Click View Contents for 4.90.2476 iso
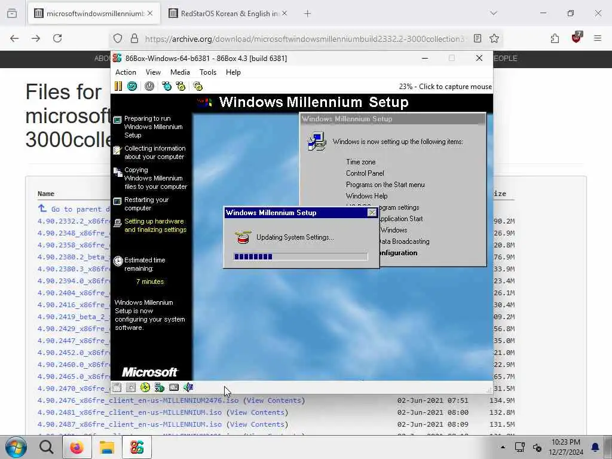 274,400
